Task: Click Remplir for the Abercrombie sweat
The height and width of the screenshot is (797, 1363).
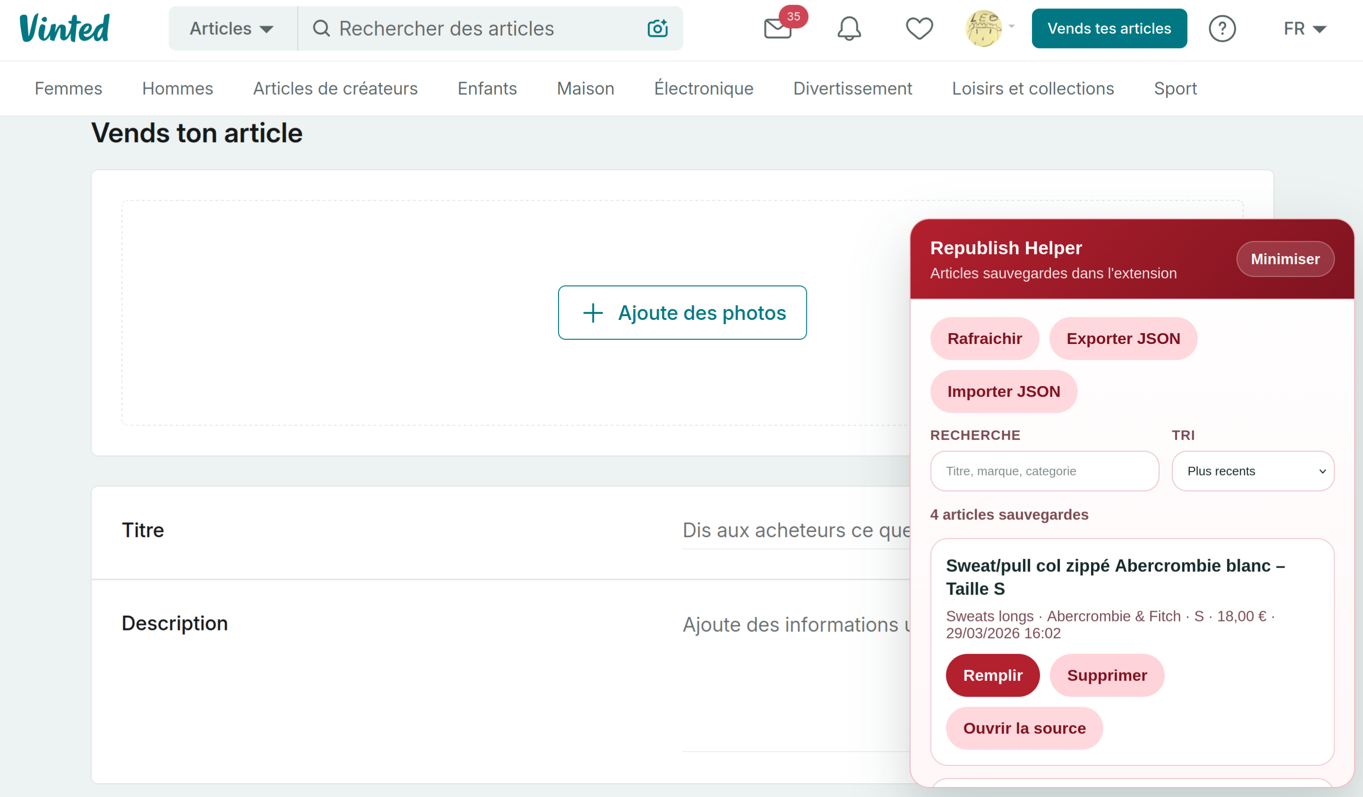Action: click(992, 675)
